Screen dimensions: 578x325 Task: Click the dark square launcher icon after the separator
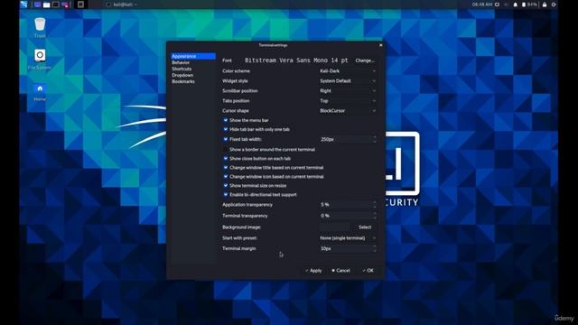coord(80,5)
